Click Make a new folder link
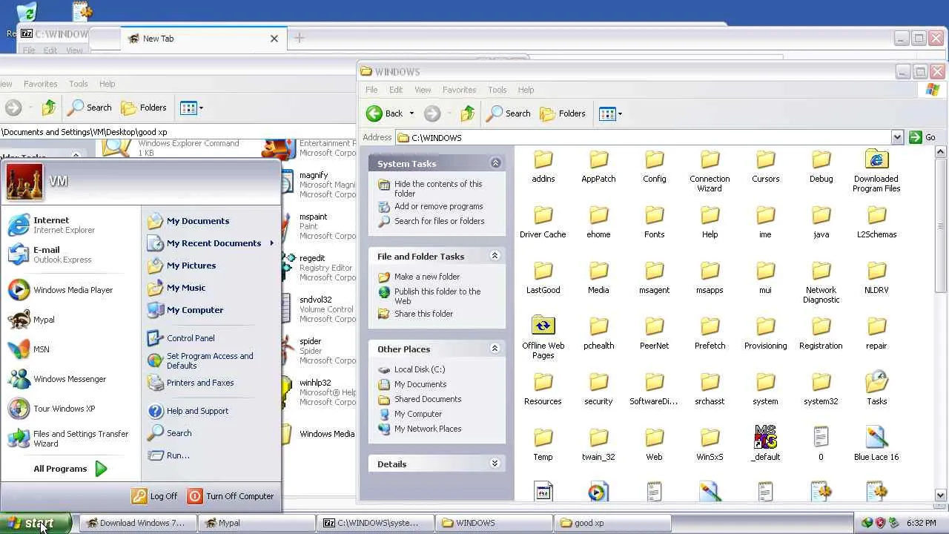 tap(427, 277)
